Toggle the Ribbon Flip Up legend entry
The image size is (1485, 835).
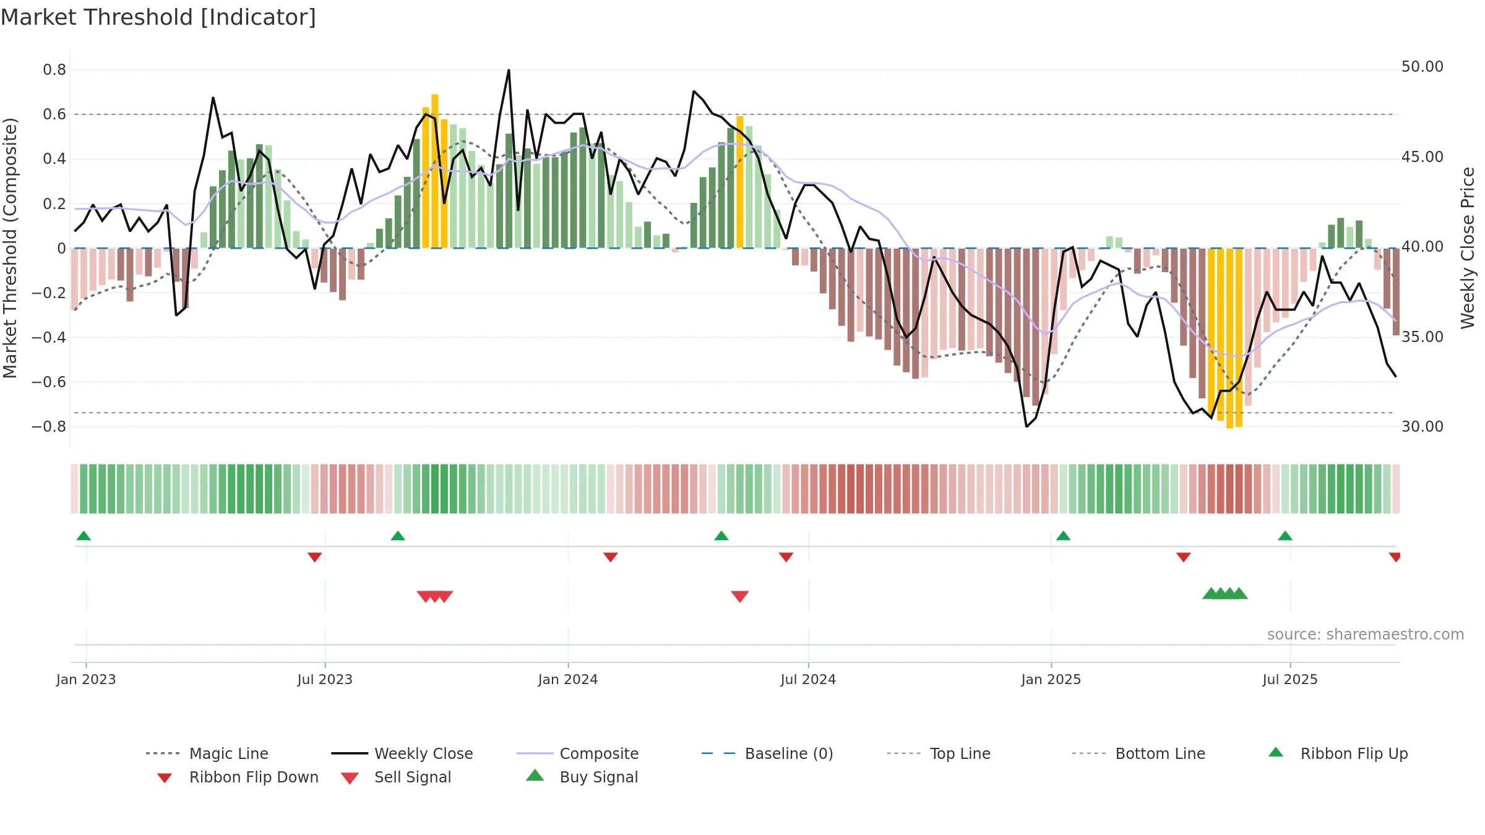[1338, 753]
